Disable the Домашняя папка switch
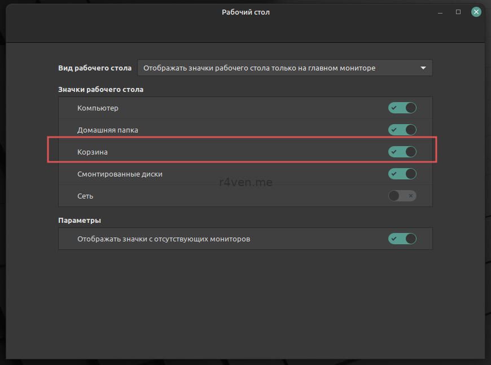Image resolution: width=491 pixels, height=365 pixels. (402, 130)
